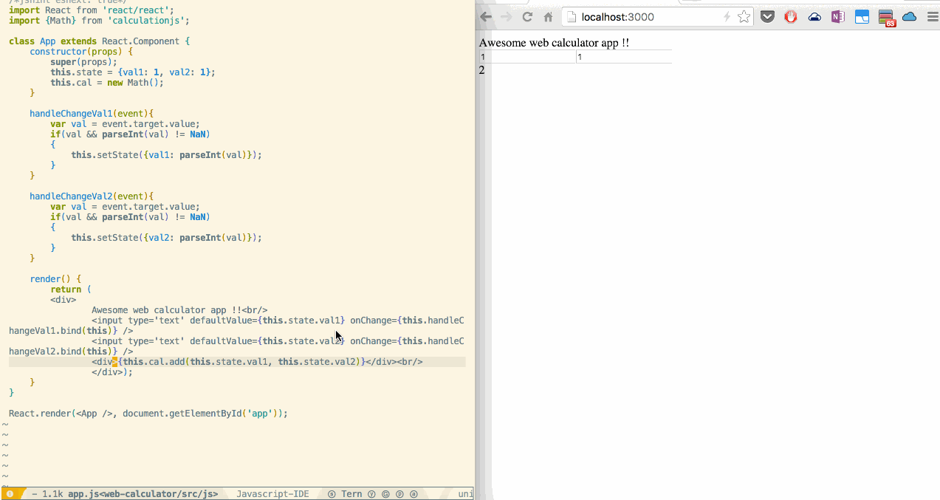Viewport: 940px width, 500px height.
Task: Click the React.render line in editor
Action: 148,414
